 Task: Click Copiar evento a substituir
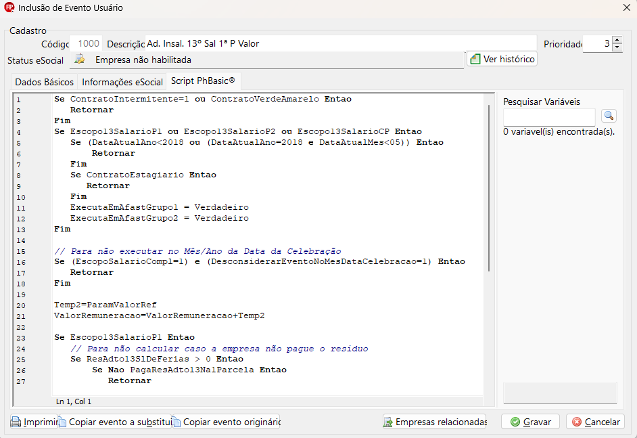(x=116, y=422)
